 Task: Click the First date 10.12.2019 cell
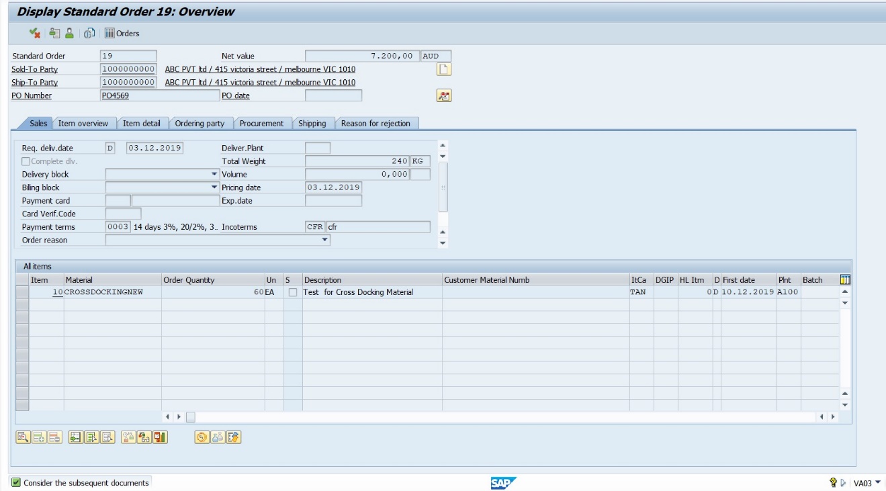tap(748, 292)
